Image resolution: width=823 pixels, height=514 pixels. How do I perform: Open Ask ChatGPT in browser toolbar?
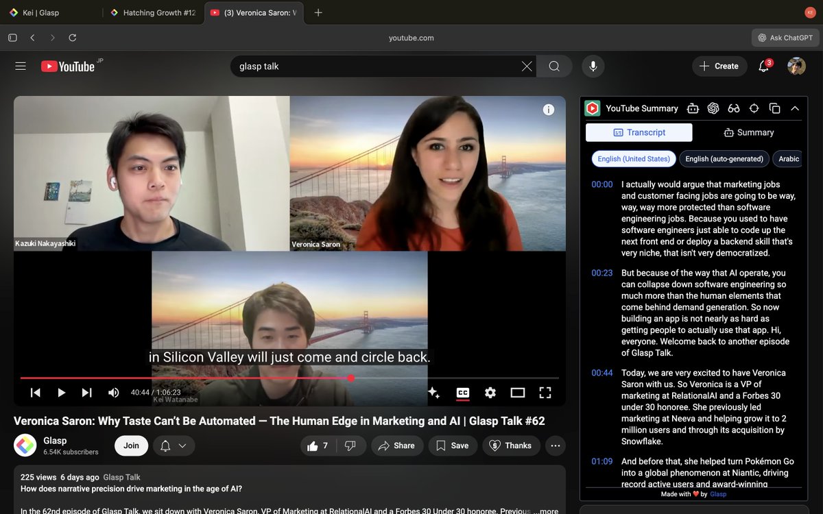click(785, 38)
